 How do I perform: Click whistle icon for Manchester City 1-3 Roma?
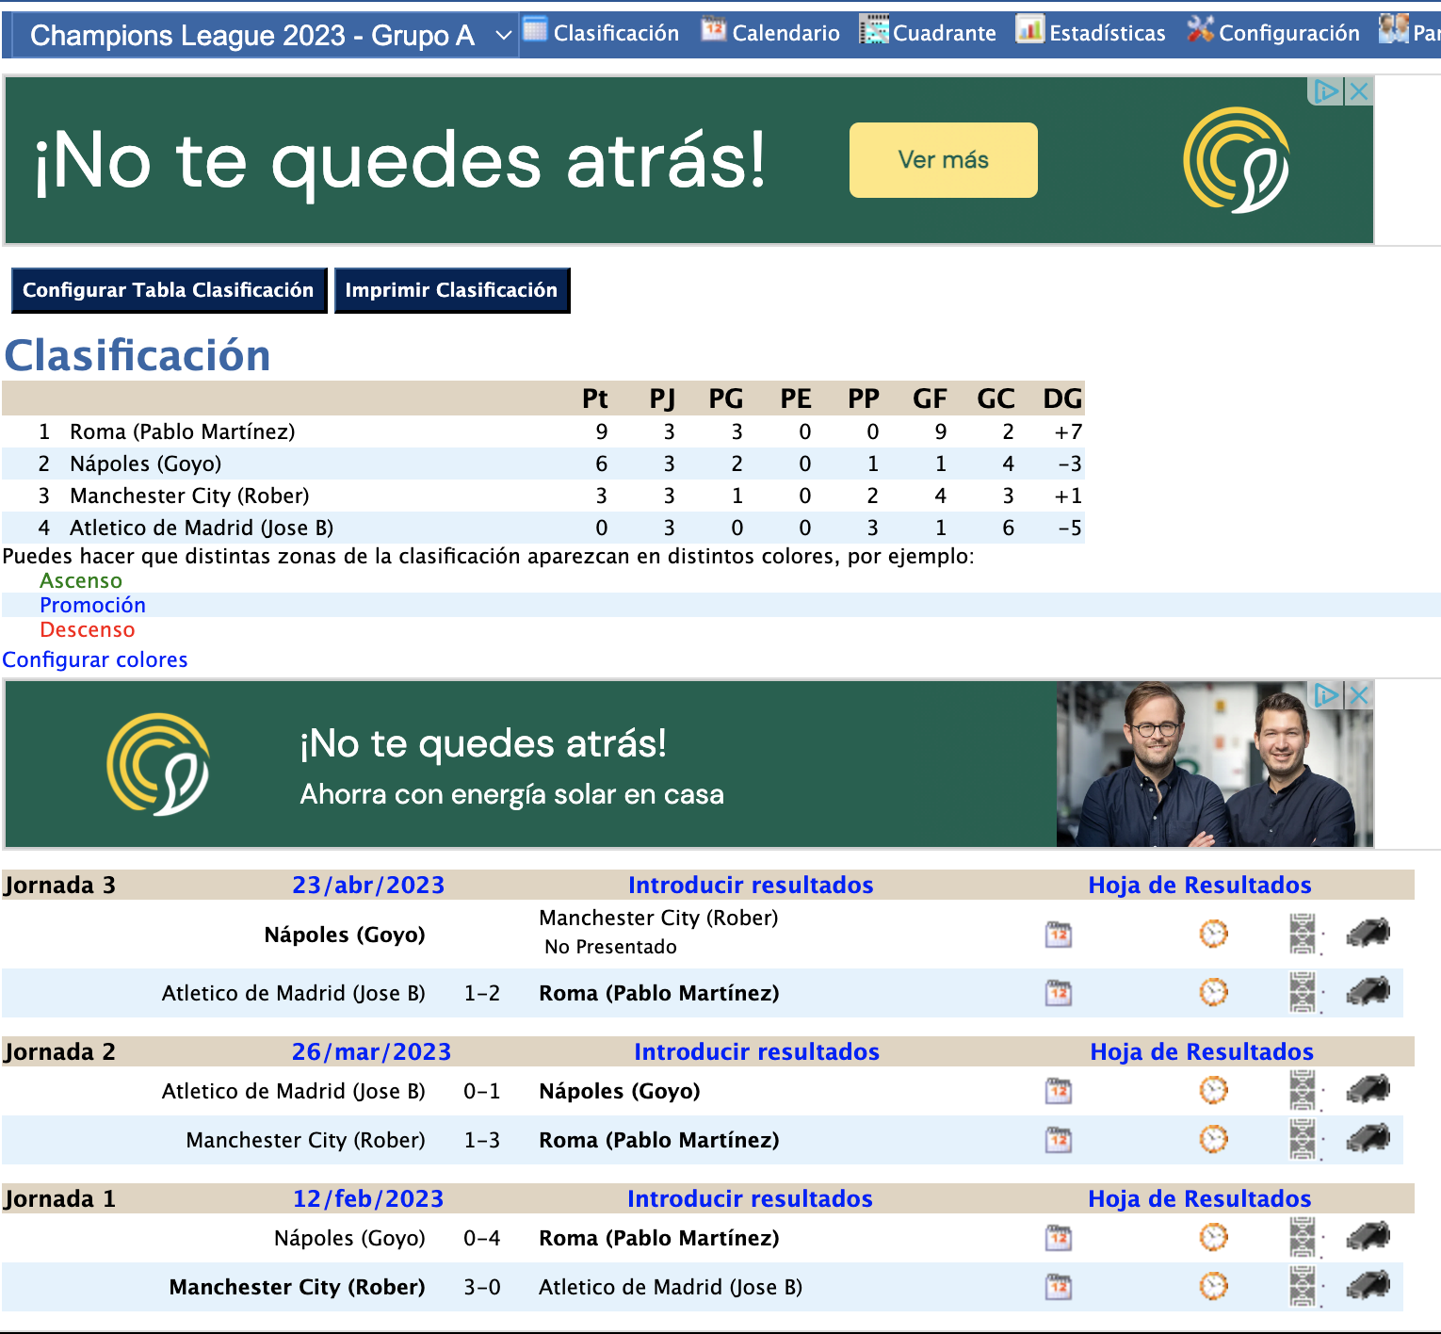[x=1368, y=1140]
